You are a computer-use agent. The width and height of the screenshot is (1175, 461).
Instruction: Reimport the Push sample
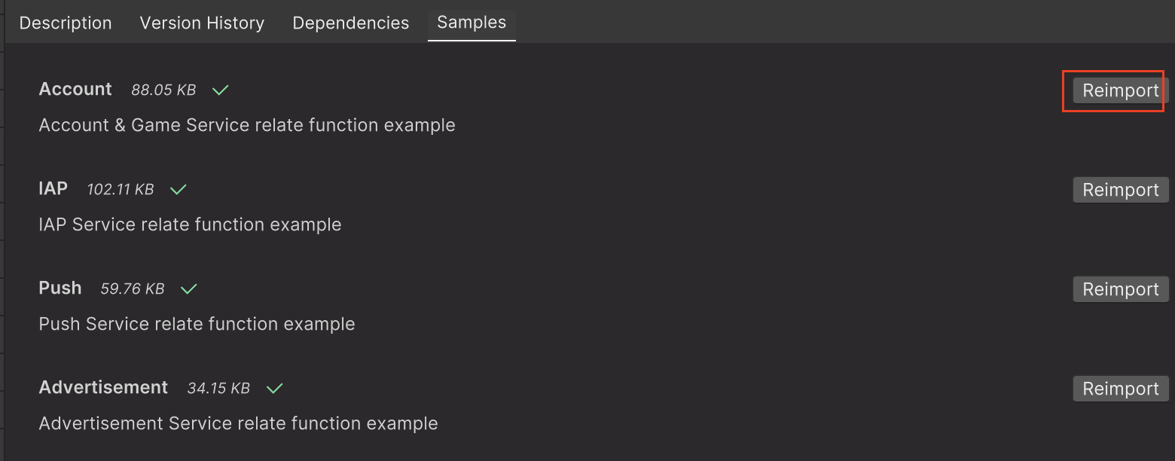[x=1120, y=289]
